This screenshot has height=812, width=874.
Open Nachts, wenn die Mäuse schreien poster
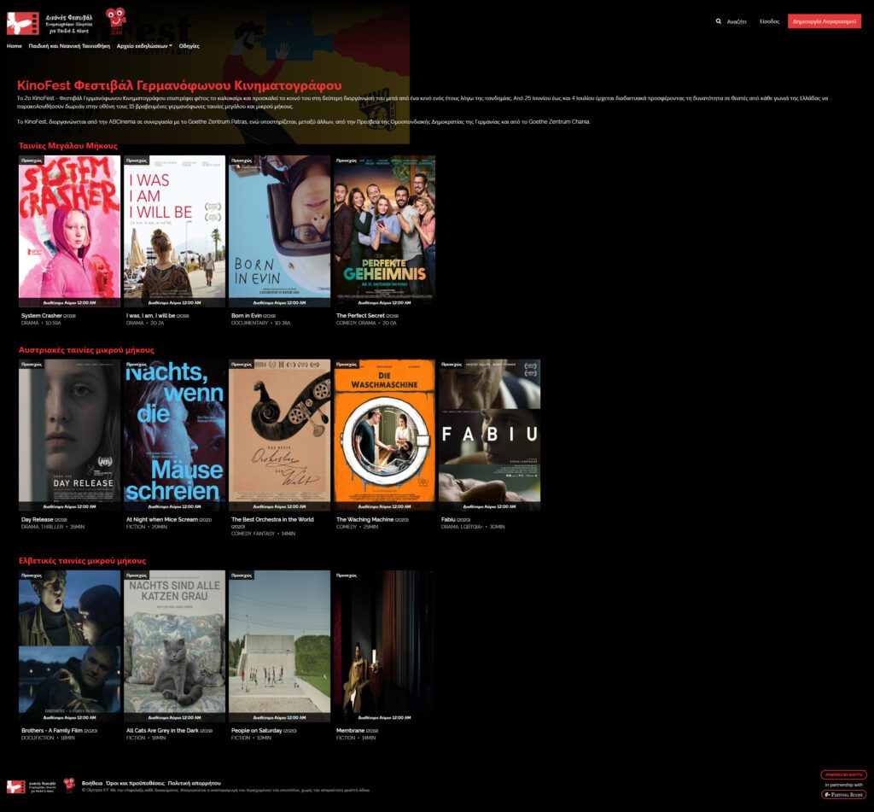(174, 435)
